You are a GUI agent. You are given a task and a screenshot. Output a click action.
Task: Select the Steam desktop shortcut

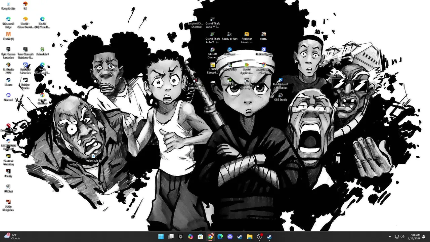point(8,82)
